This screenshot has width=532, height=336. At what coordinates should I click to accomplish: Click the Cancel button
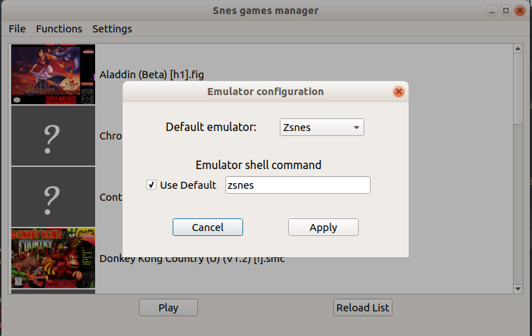click(x=208, y=227)
